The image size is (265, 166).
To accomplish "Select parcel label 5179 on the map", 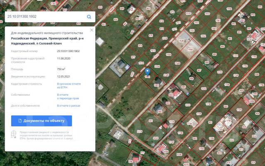I will pos(140,131).
